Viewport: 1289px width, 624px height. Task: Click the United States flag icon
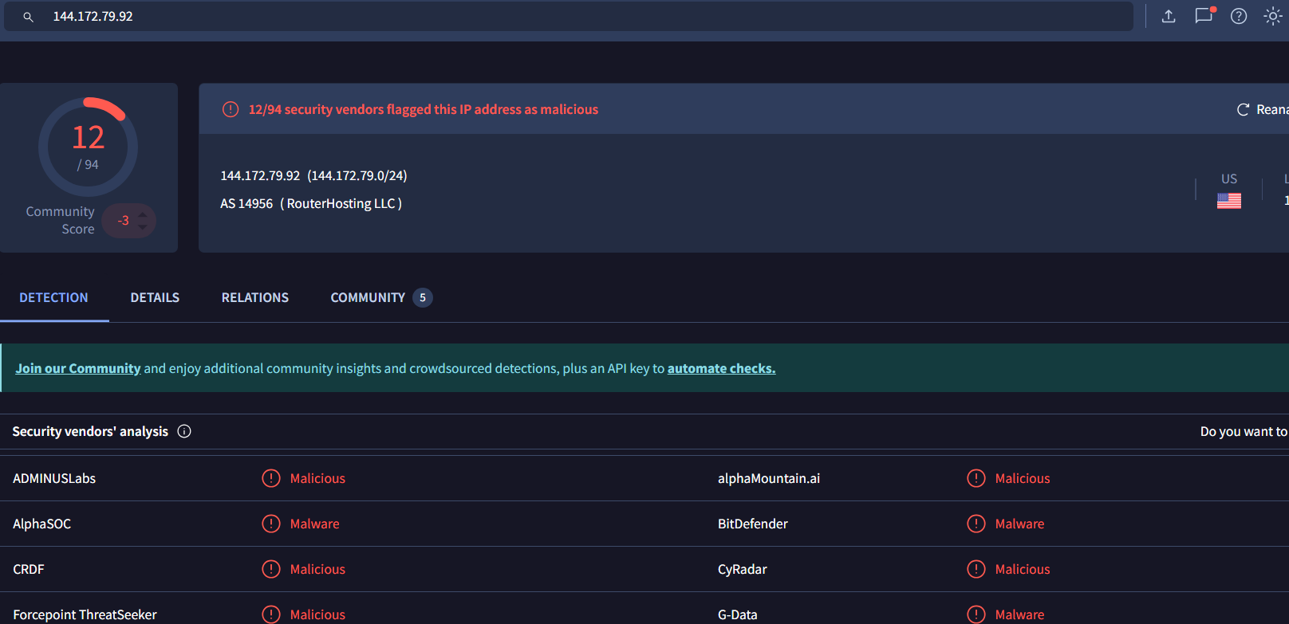[x=1229, y=201]
